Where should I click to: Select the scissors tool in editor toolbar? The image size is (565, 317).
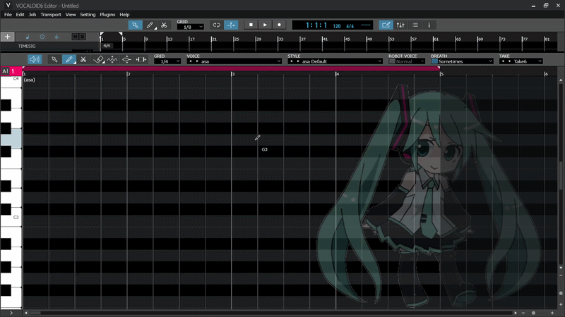point(83,59)
